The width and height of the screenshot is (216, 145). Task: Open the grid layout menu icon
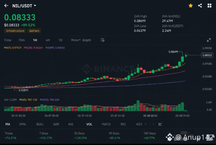[209, 6]
